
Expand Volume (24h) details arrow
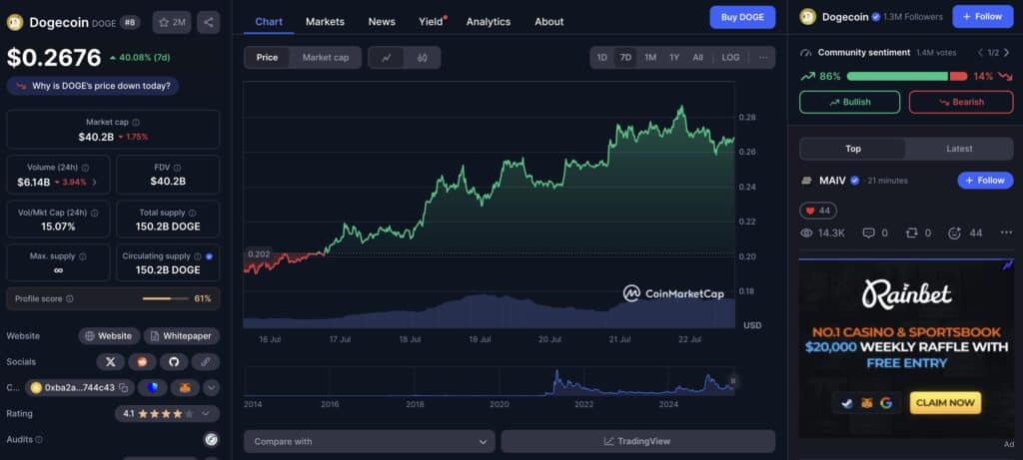95,183
